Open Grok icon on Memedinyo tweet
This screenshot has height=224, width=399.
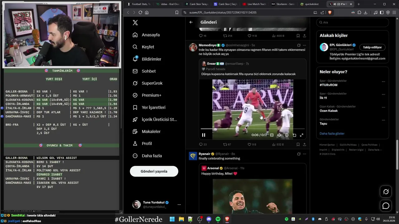pos(299,45)
